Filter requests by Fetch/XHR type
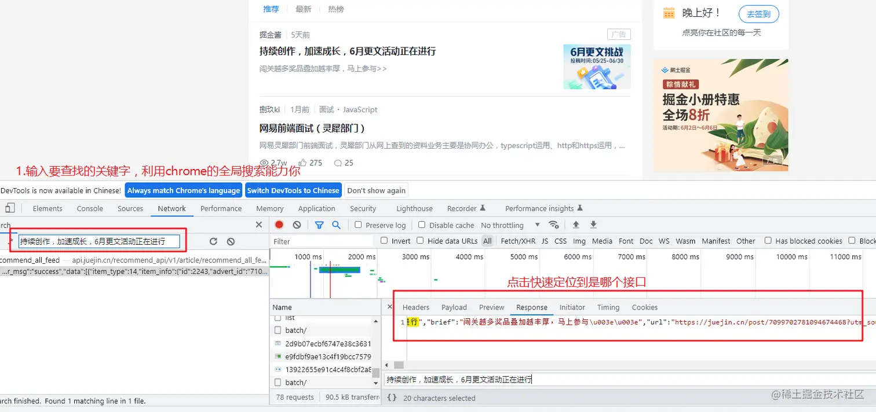 tap(518, 241)
